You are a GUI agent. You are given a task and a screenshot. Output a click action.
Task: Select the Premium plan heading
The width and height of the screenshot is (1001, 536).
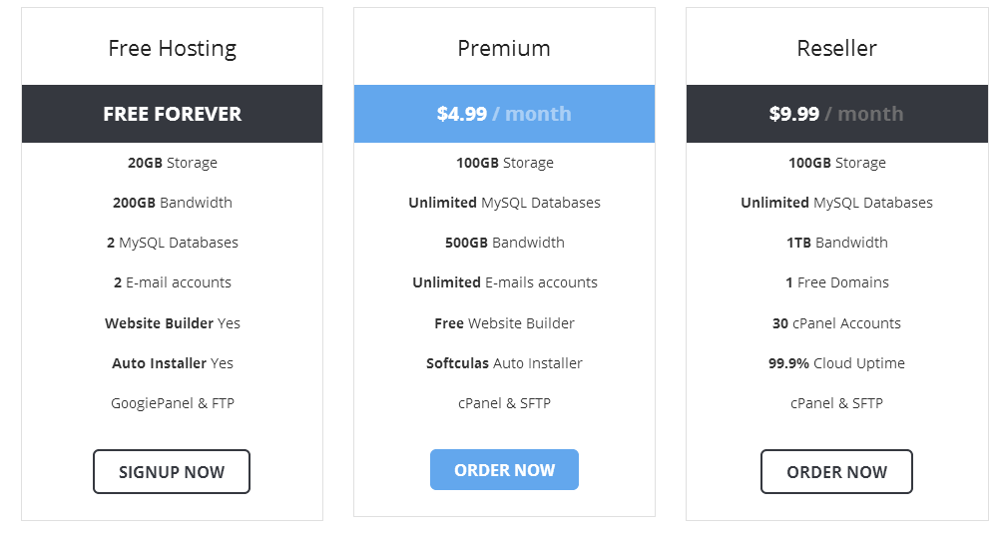point(504,48)
